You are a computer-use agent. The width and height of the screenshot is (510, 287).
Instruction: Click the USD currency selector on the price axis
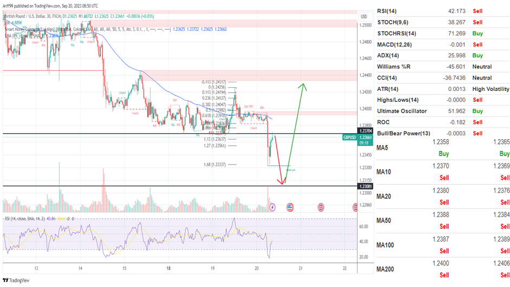tap(364, 17)
